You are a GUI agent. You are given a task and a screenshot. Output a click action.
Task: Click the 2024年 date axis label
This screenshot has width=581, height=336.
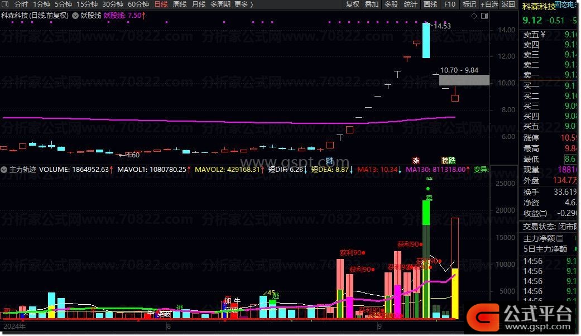point(14,327)
